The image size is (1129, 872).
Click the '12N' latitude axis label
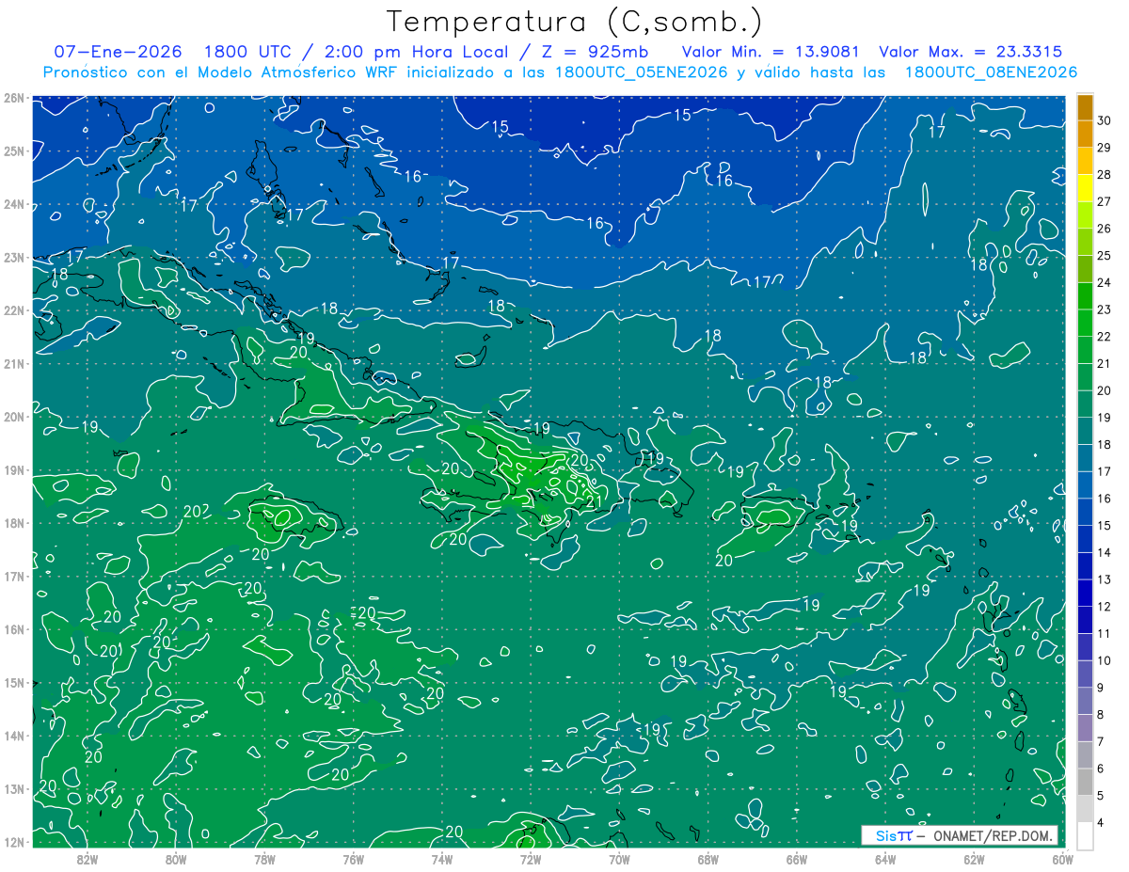13,842
